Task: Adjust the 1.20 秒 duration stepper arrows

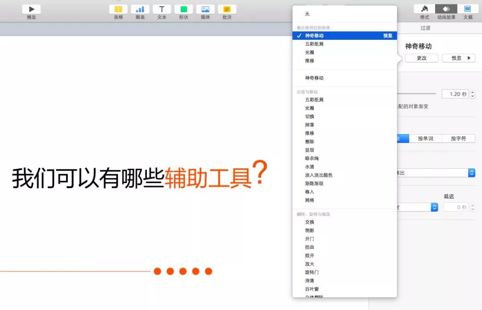Action: [x=473, y=94]
